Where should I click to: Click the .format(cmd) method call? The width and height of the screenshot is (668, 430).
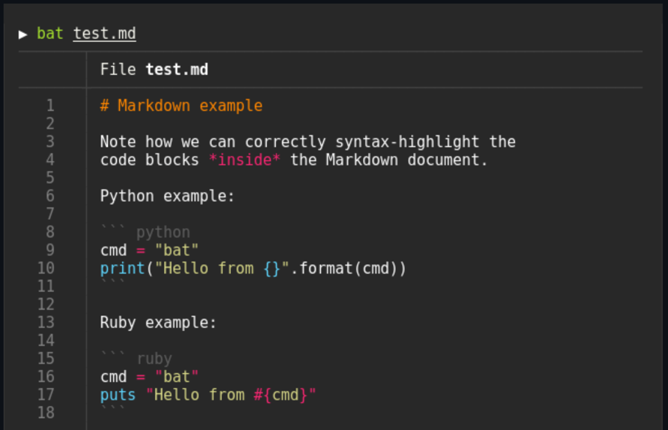click(348, 269)
